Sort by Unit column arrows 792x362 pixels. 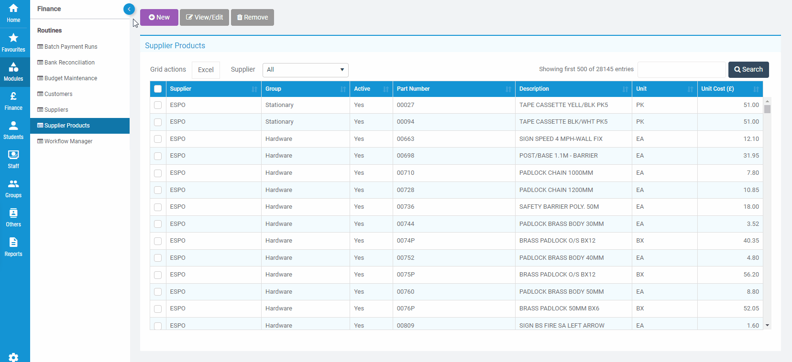[x=691, y=89]
